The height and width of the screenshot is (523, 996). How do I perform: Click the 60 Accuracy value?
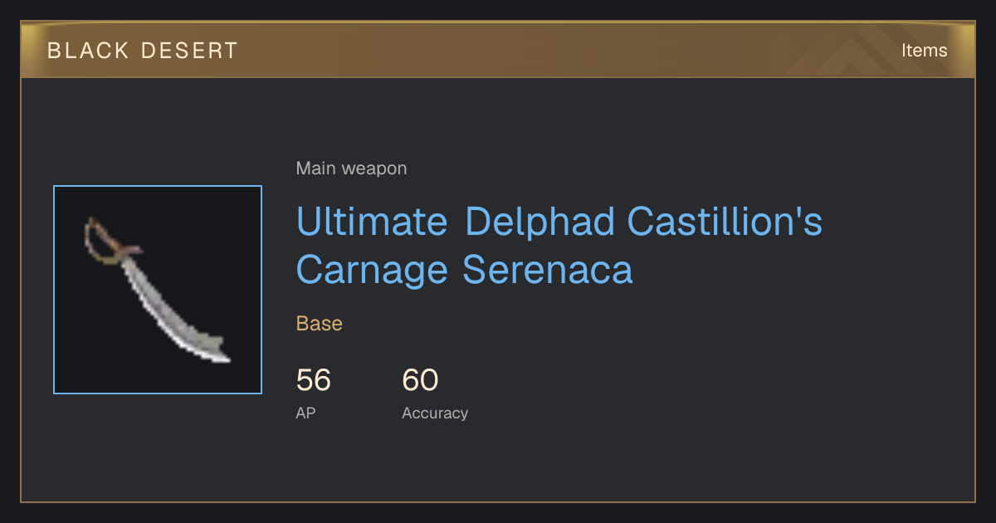click(420, 380)
